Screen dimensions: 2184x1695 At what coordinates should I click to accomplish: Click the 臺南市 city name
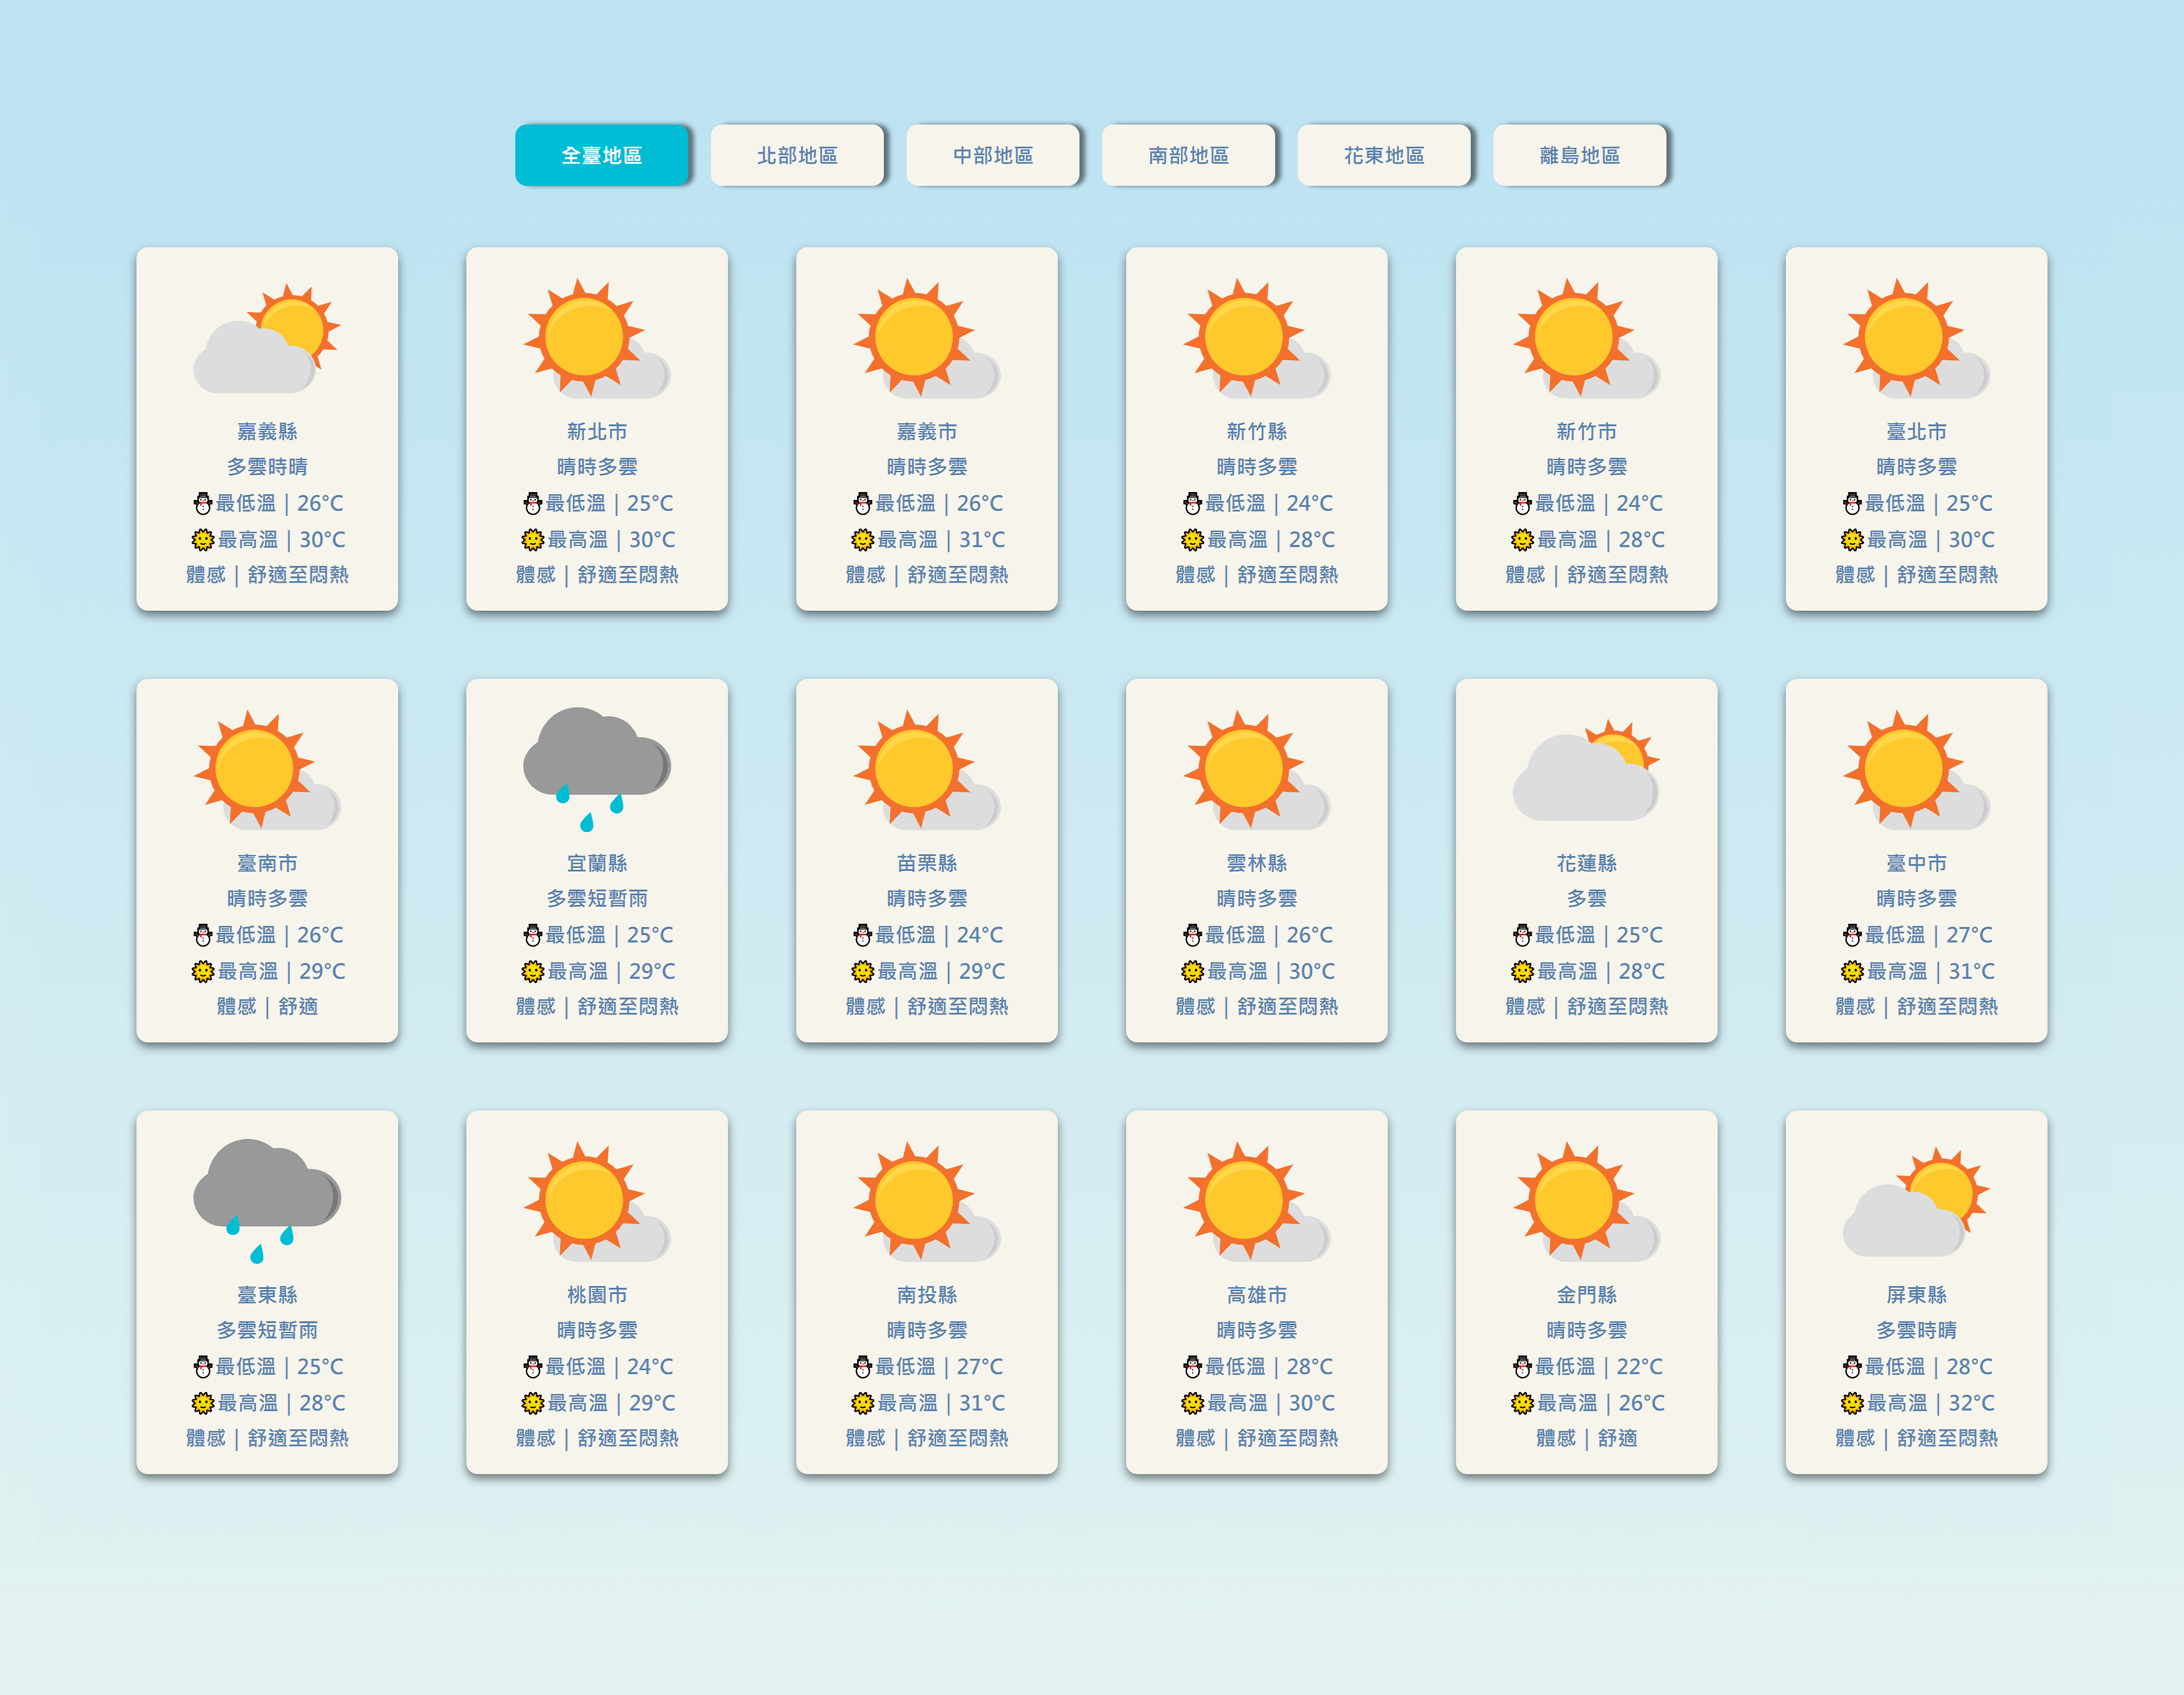pyautogui.click(x=267, y=863)
